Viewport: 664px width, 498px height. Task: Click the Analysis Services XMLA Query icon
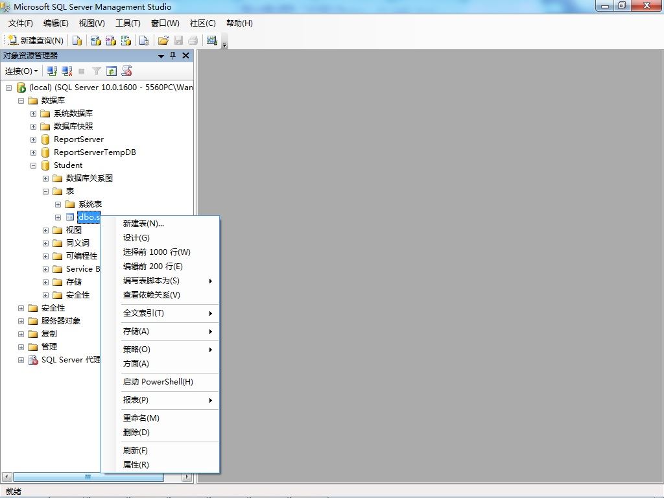126,40
